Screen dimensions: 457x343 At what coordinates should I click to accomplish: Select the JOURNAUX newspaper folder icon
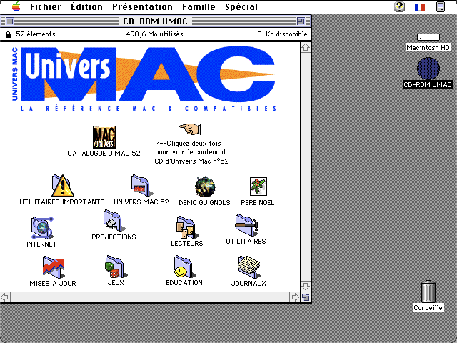248,267
